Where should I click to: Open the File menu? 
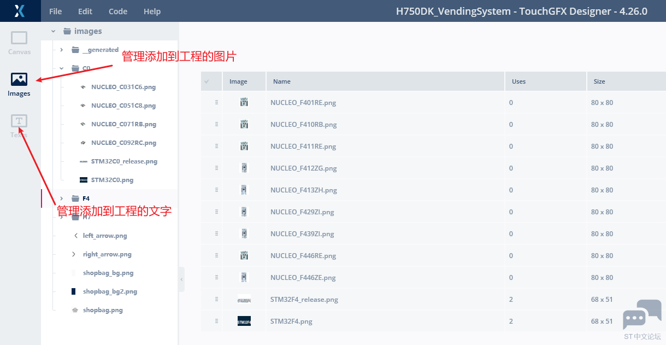click(56, 11)
